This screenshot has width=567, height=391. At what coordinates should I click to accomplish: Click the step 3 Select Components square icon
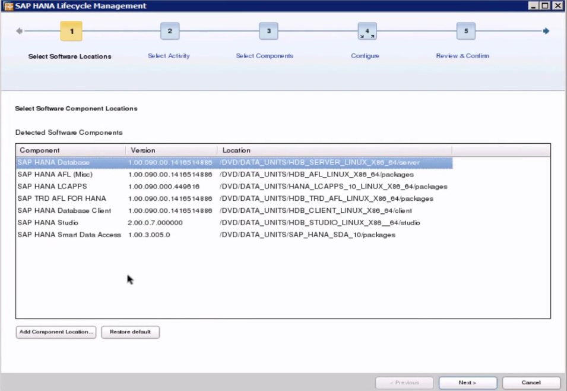268,31
